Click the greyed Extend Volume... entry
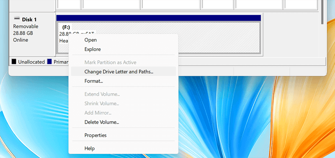Viewport: 335px width, 158px height. [123, 94]
